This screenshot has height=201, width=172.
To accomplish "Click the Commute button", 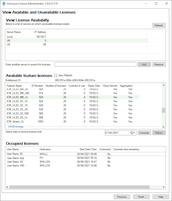I will 144,133.
